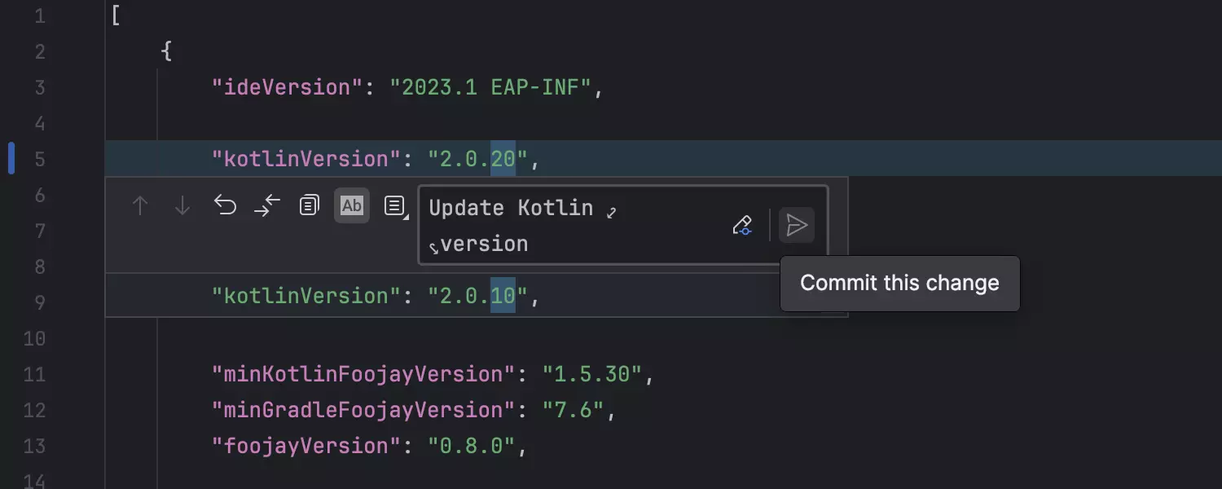
Task: Open the commit message history dropdown
Action: click(395, 206)
